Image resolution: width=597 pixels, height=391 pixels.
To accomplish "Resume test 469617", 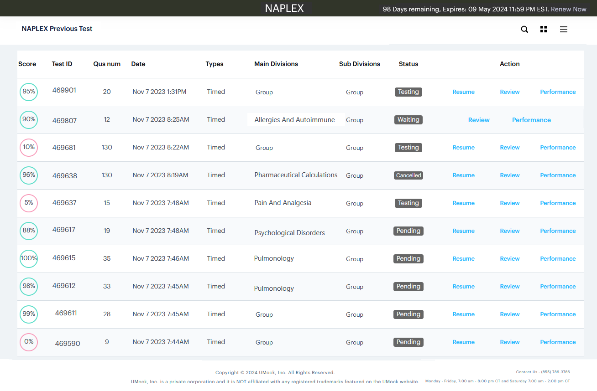I will pyautogui.click(x=464, y=231).
